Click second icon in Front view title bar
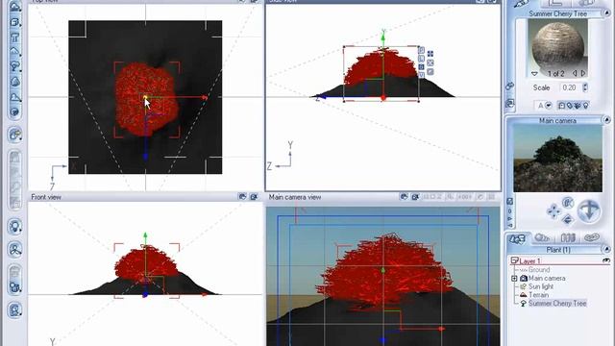 pyautogui.click(x=254, y=197)
